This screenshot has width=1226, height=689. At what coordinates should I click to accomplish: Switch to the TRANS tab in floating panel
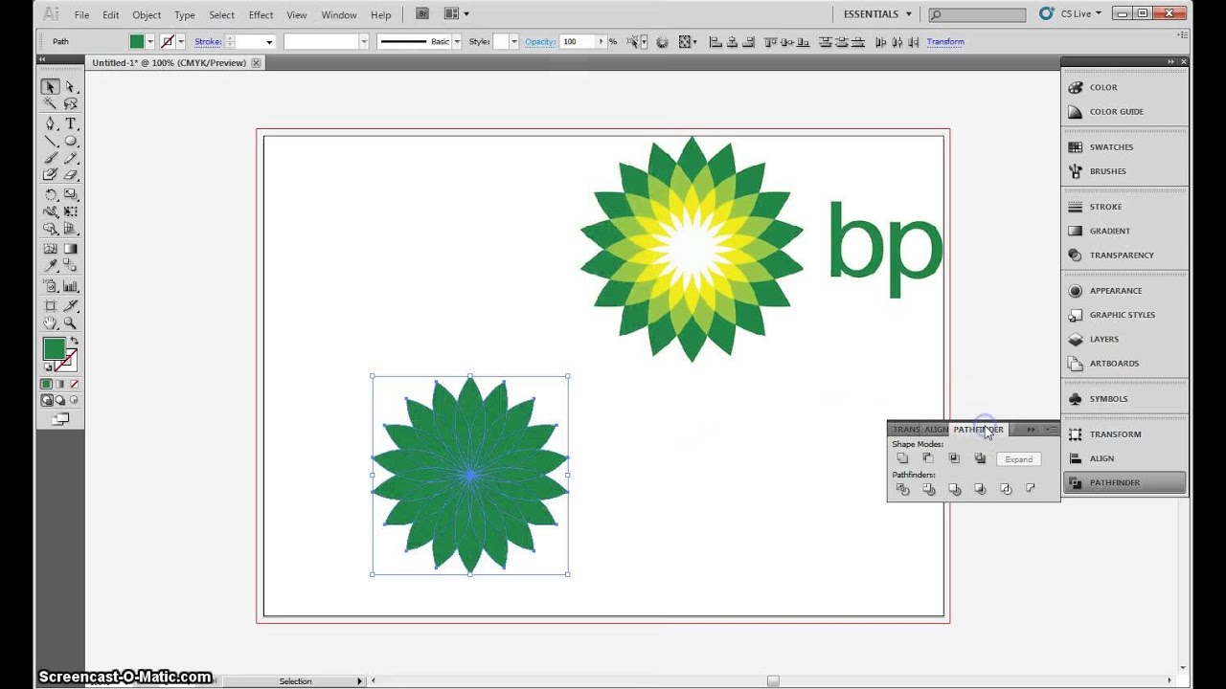(906, 430)
